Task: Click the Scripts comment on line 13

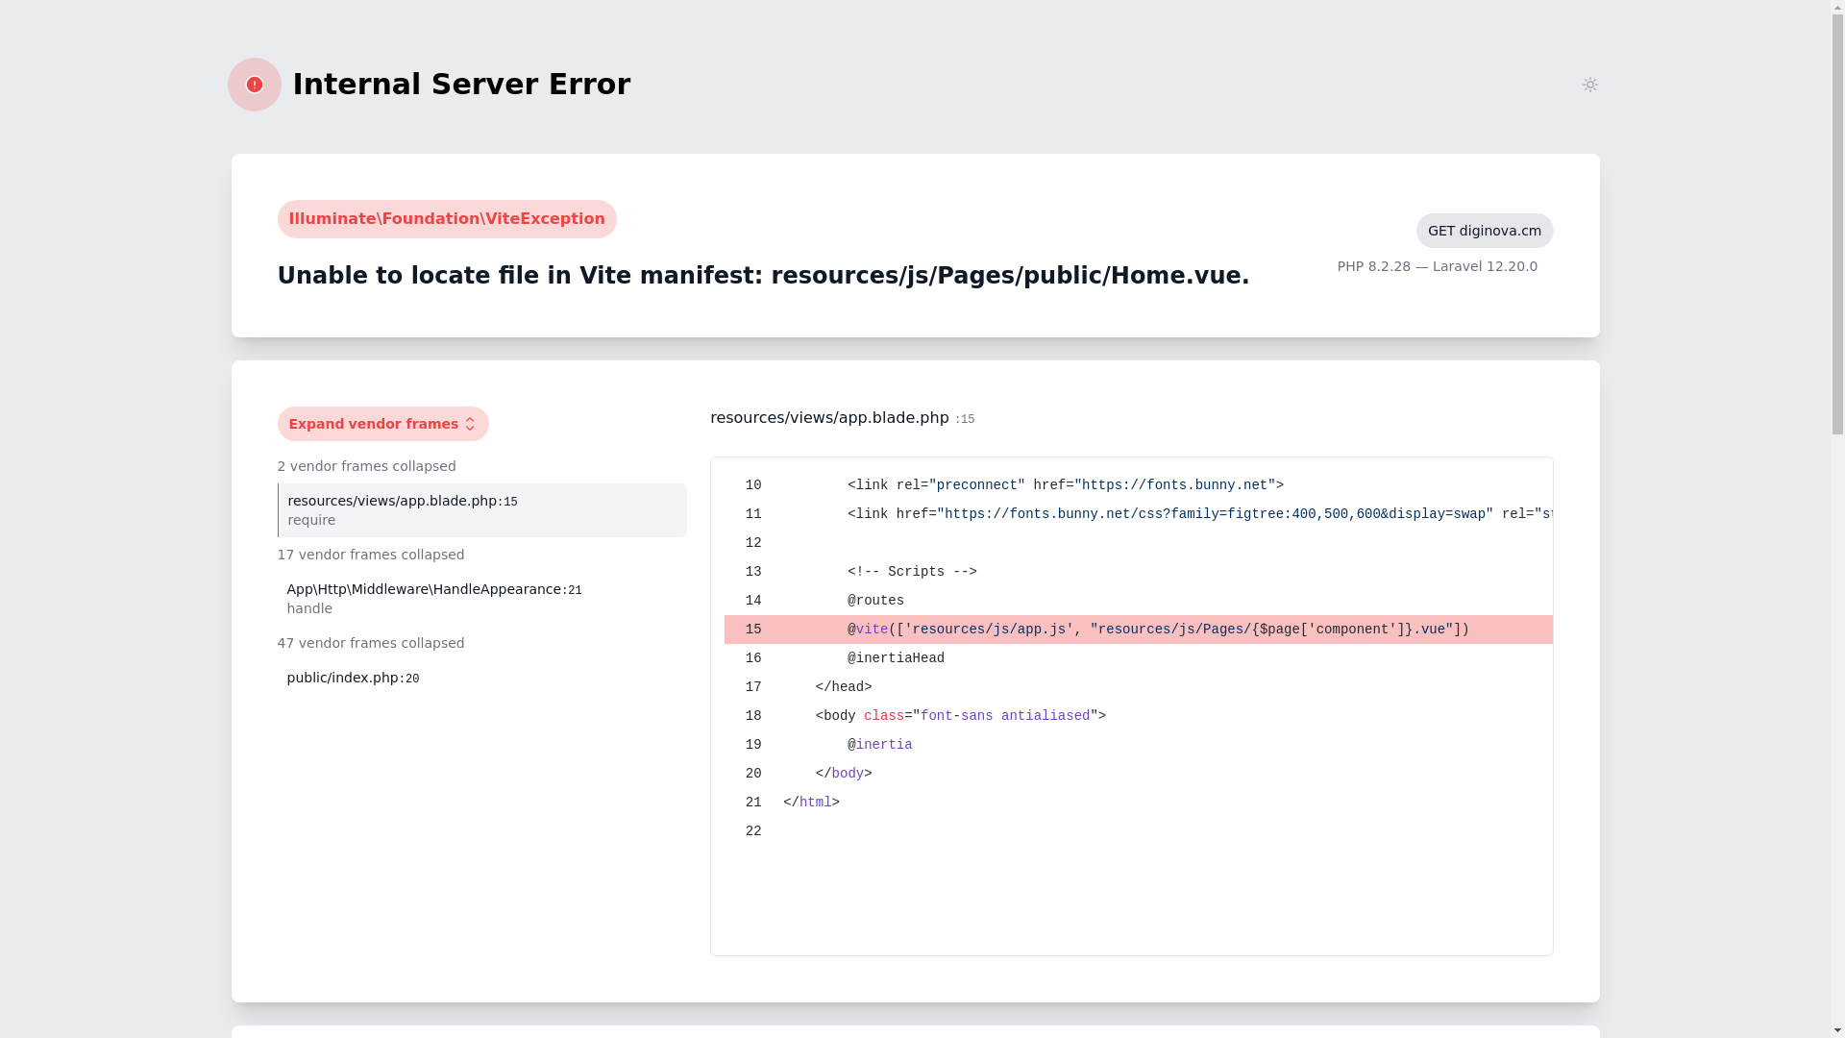Action: 912,572
